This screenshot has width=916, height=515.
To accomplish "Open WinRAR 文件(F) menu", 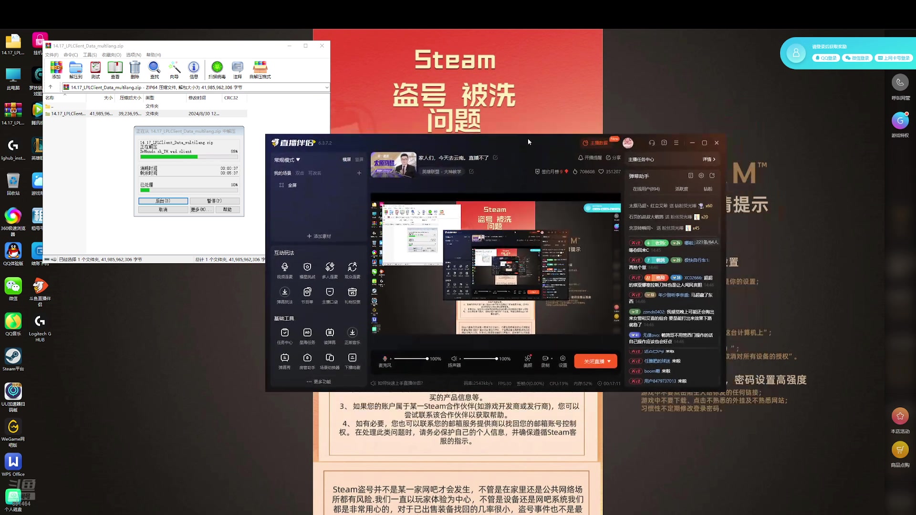I will [52, 55].
